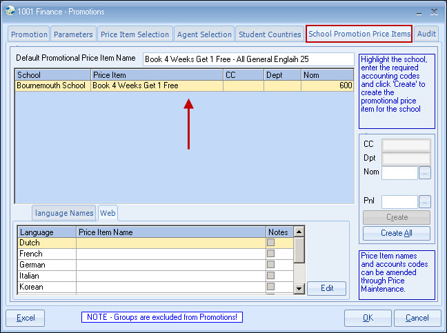Click the Nom field browse ellipsis button

(x=425, y=173)
